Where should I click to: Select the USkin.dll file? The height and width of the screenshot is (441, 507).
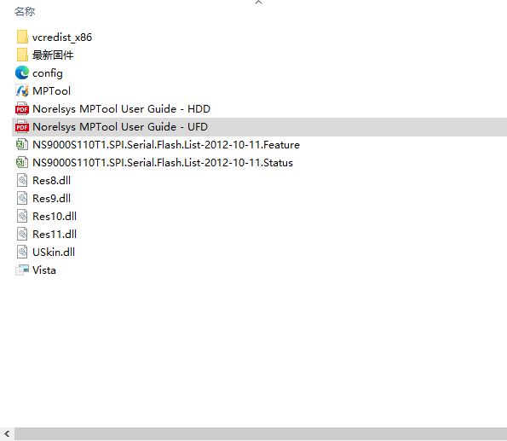54,252
